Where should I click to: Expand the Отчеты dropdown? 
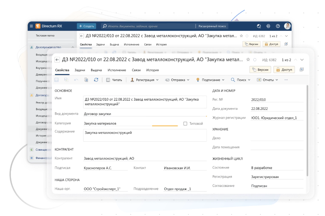click(268, 80)
